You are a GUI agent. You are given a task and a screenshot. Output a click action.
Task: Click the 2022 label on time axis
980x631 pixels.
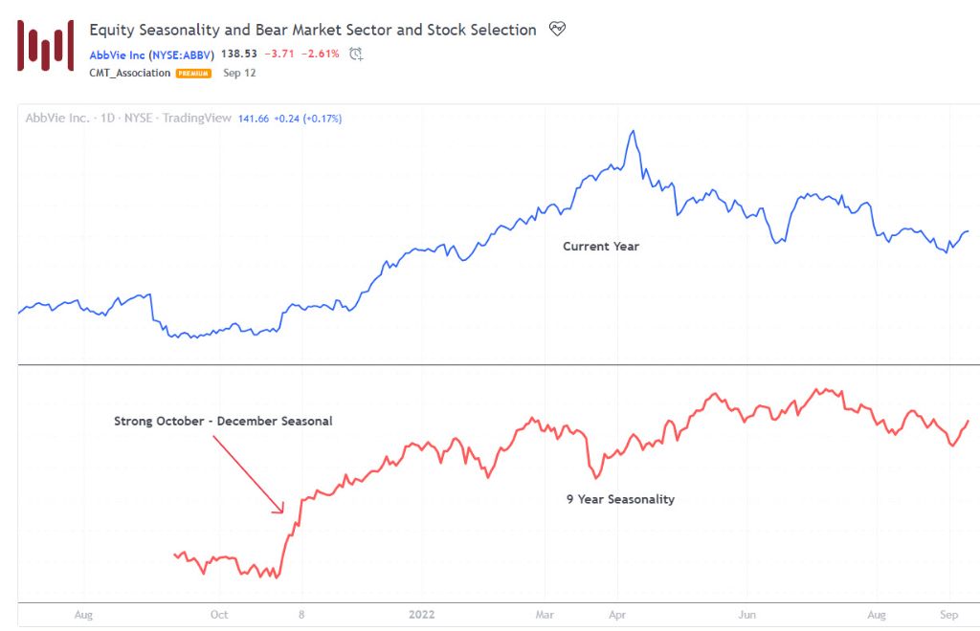[x=422, y=615]
